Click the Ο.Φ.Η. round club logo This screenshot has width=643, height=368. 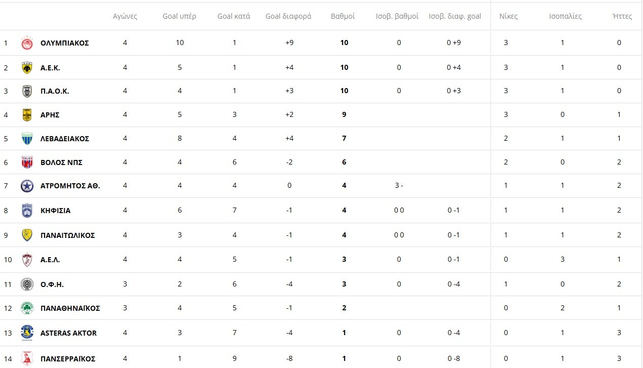[27, 284]
